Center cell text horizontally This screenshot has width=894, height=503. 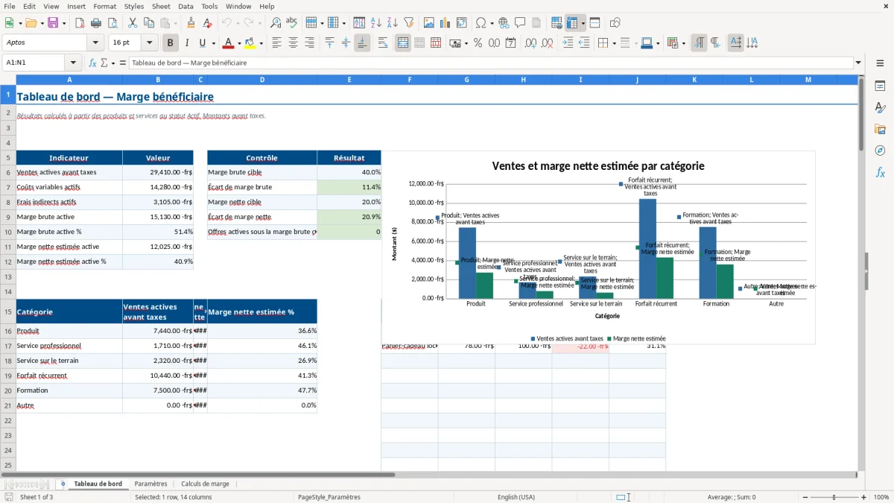click(x=293, y=43)
